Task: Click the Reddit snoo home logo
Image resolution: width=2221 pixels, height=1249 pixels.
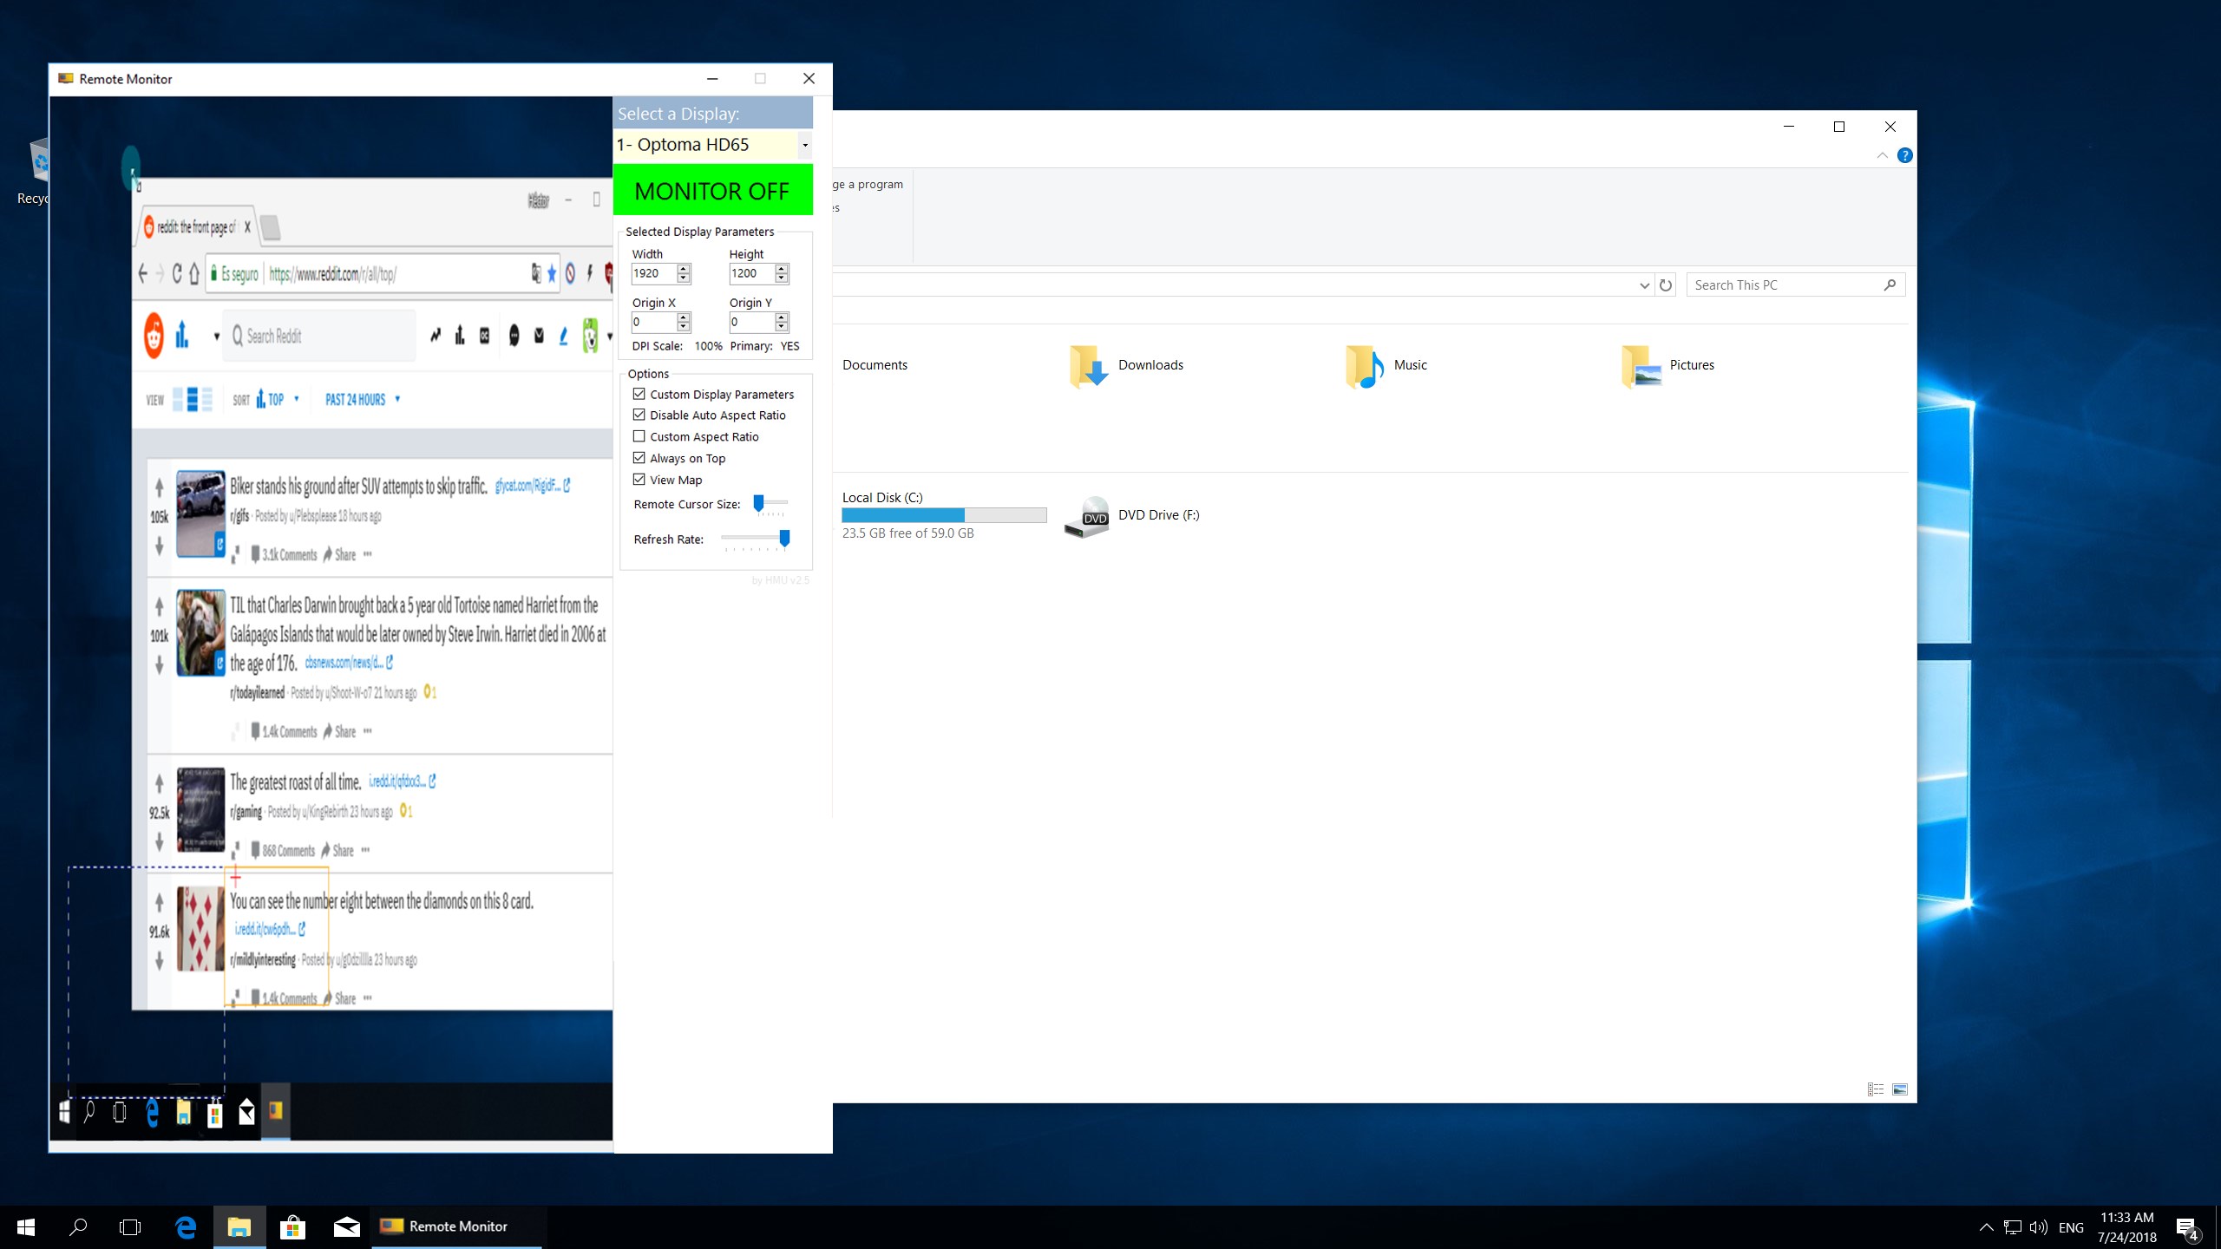Action: [154, 336]
